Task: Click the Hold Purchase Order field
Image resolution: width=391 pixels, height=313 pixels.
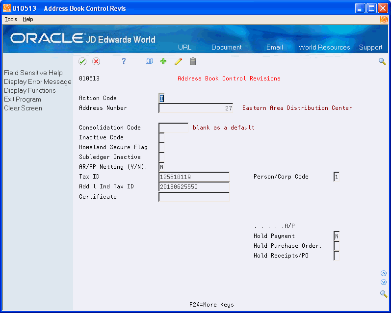Action: 337,246
